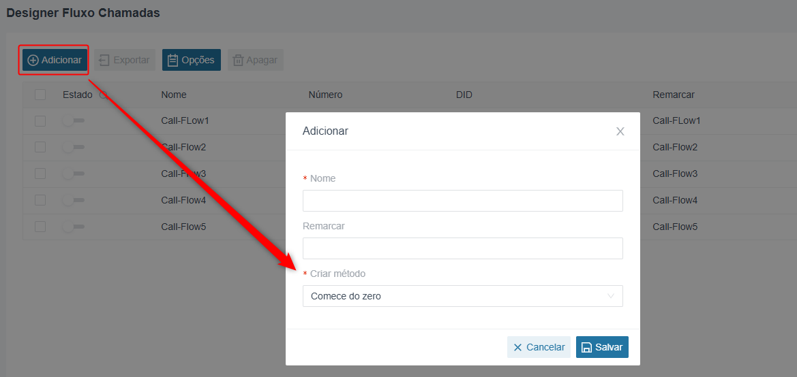The width and height of the screenshot is (797, 377).
Task: Click the Adicionar toolbar button
Action: click(x=55, y=60)
